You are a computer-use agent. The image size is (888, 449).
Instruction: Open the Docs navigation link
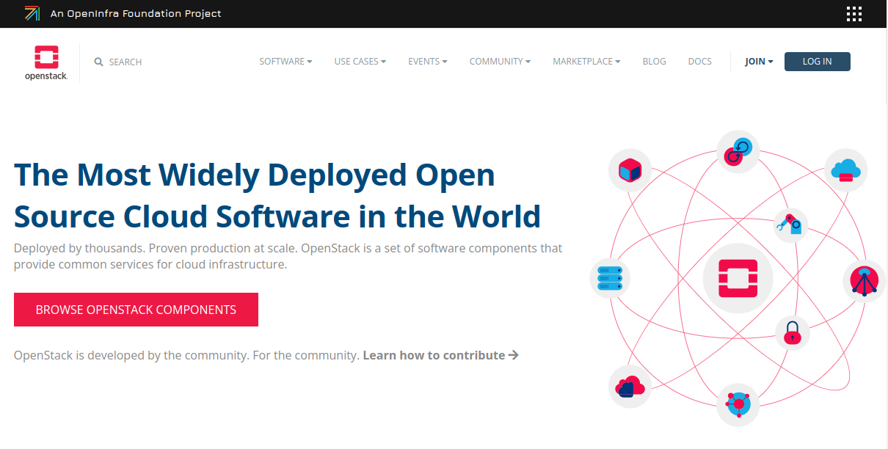[700, 62]
